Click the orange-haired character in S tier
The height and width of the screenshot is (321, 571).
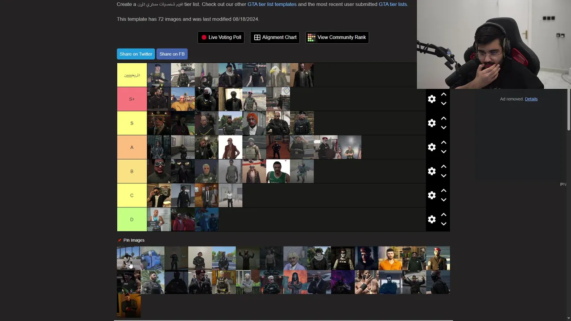coord(254,123)
